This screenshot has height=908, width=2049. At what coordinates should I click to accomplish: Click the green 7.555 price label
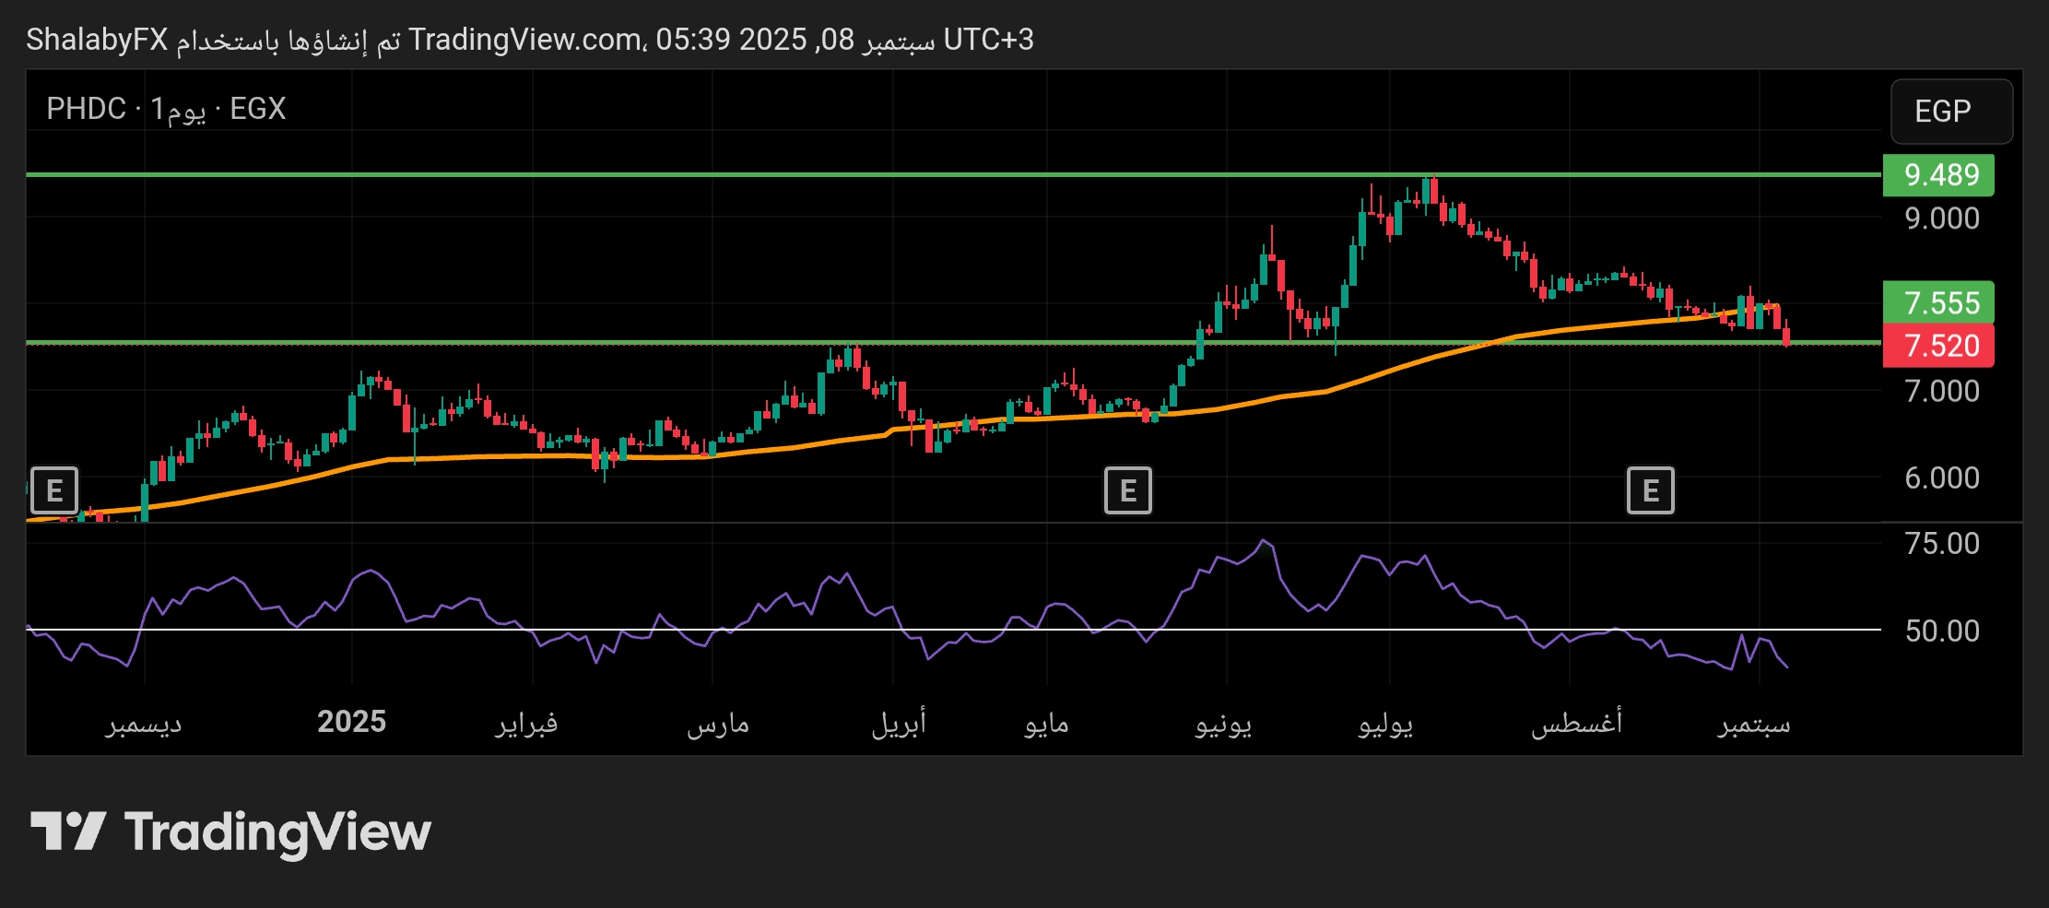1938,302
